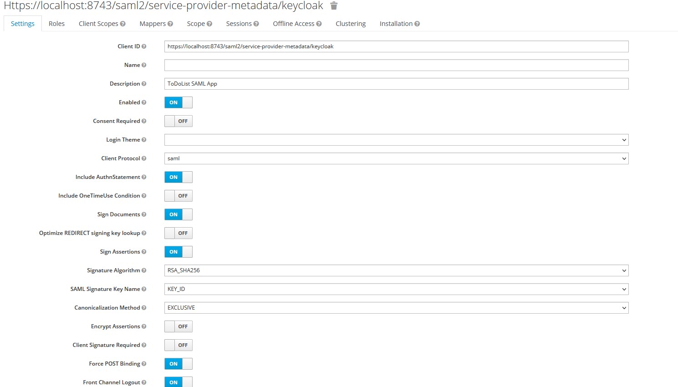
Task: Click the delete trash icon beside the client title
Action: pos(334,6)
